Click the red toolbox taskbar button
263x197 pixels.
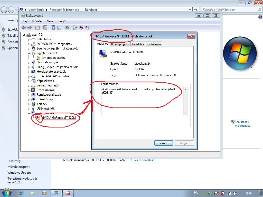tap(68, 193)
